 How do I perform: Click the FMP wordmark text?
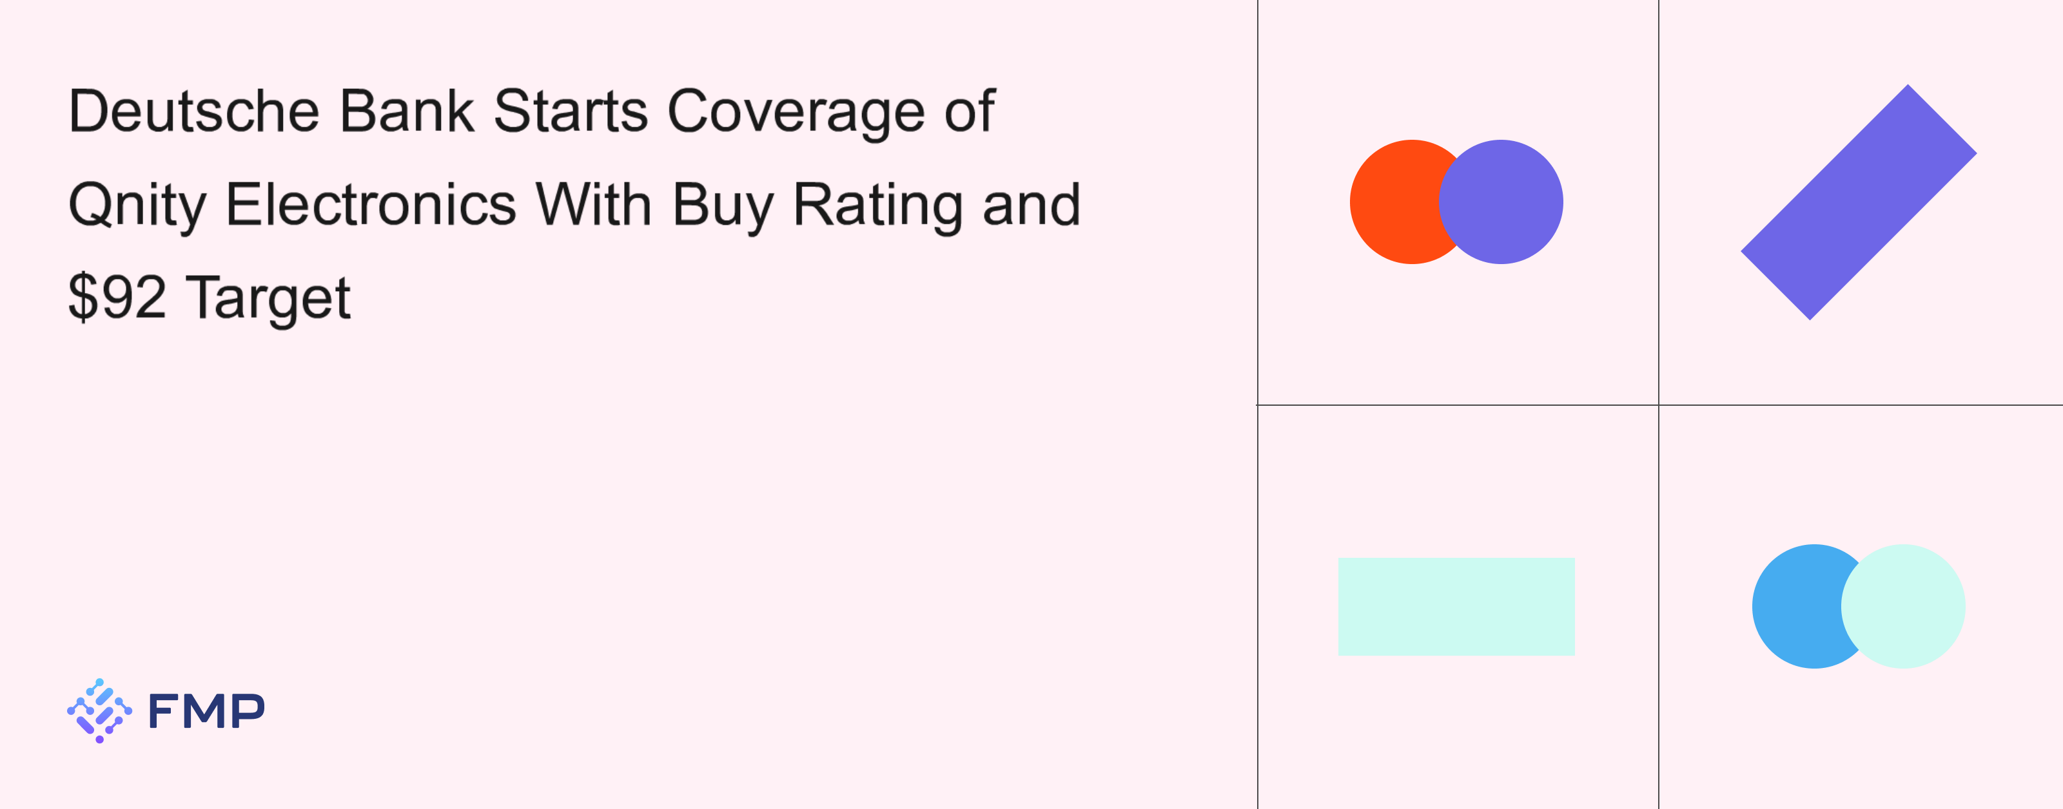[x=206, y=711]
